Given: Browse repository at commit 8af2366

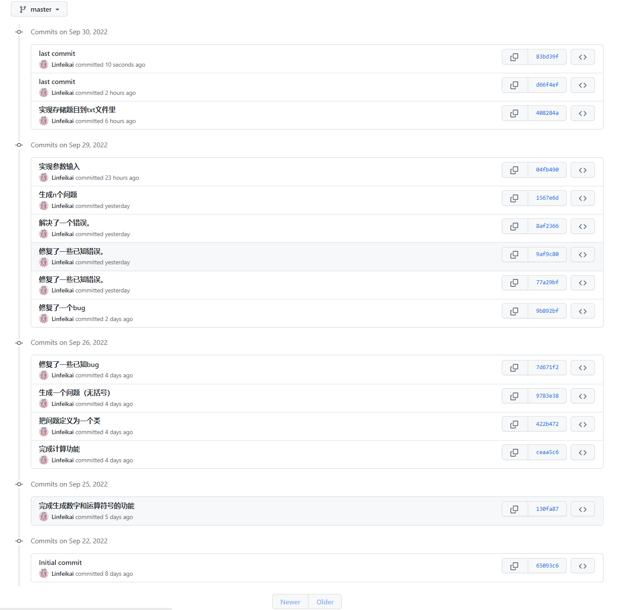Looking at the screenshot, I should pyautogui.click(x=582, y=226).
